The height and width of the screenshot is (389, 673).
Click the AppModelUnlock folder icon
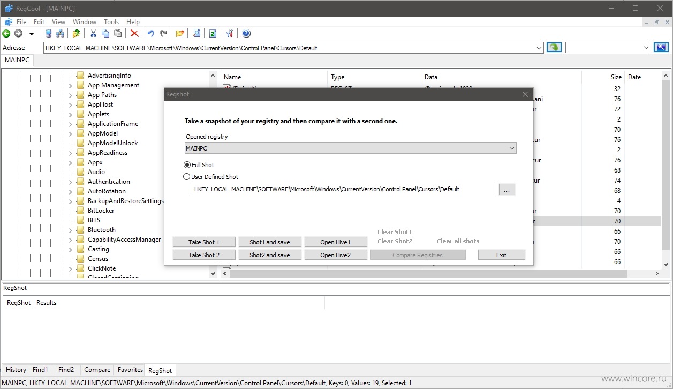coord(81,143)
